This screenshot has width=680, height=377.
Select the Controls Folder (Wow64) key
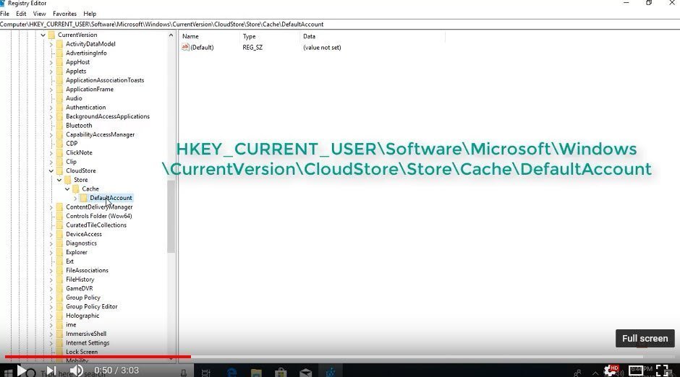click(99, 216)
